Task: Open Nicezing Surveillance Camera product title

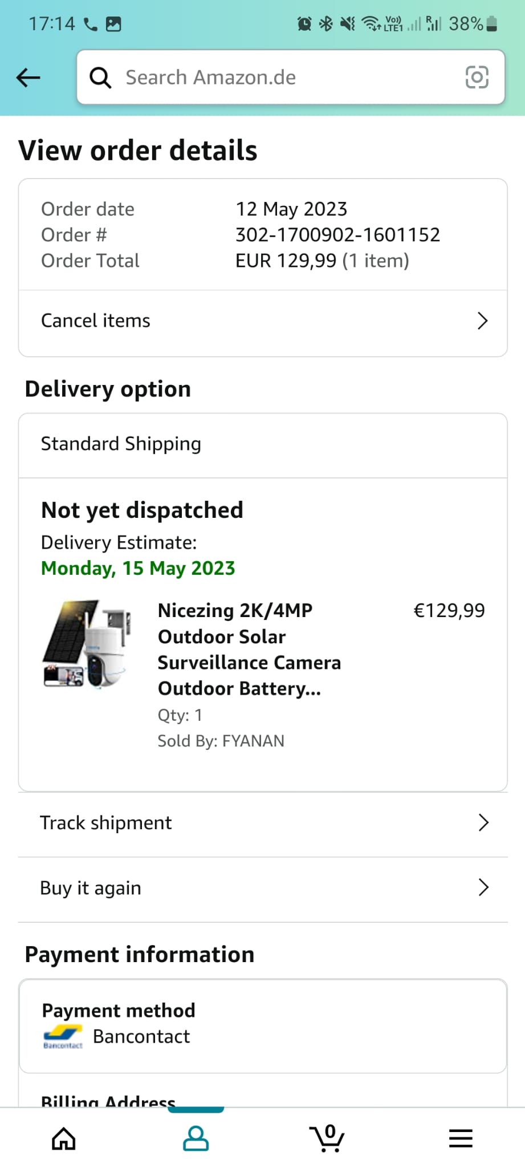Action: point(249,650)
